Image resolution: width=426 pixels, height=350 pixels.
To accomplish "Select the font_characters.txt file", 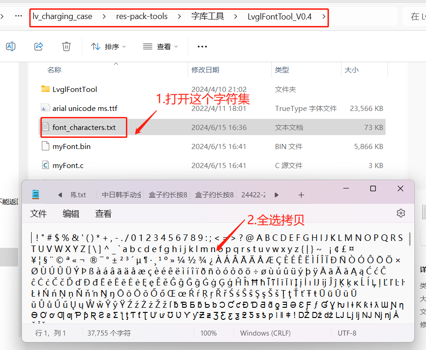I will (x=84, y=127).
